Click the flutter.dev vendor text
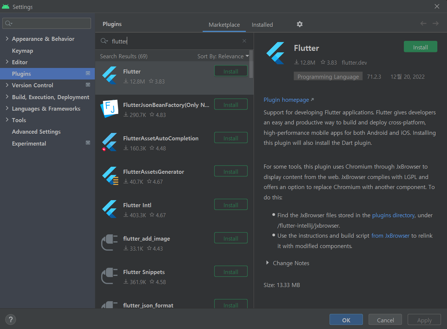 coord(354,62)
